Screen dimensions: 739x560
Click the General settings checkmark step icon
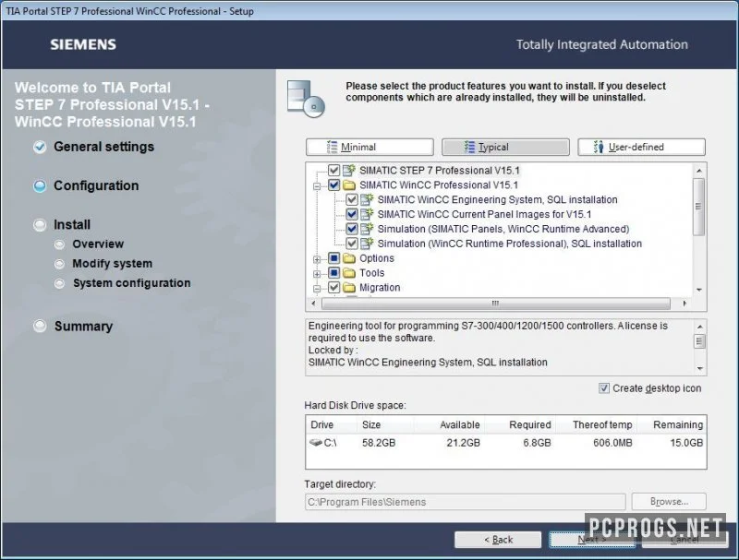[x=40, y=147]
